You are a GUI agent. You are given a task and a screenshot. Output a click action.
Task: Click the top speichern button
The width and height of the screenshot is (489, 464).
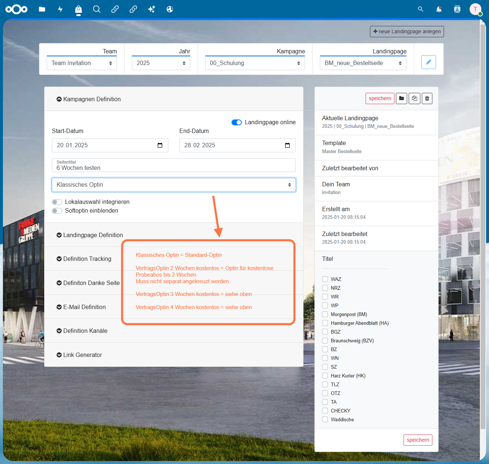click(380, 98)
